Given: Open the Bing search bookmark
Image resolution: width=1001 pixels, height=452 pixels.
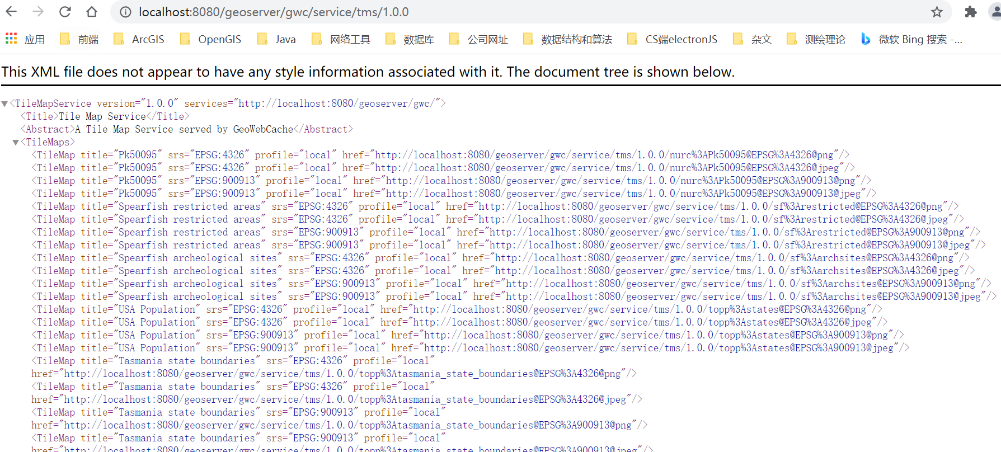Looking at the screenshot, I should click(x=912, y=39).
